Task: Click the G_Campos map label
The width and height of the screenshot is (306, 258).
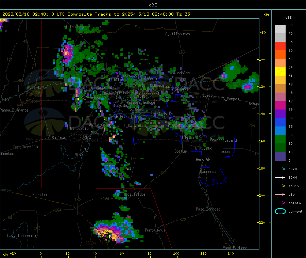Action: 231,99
